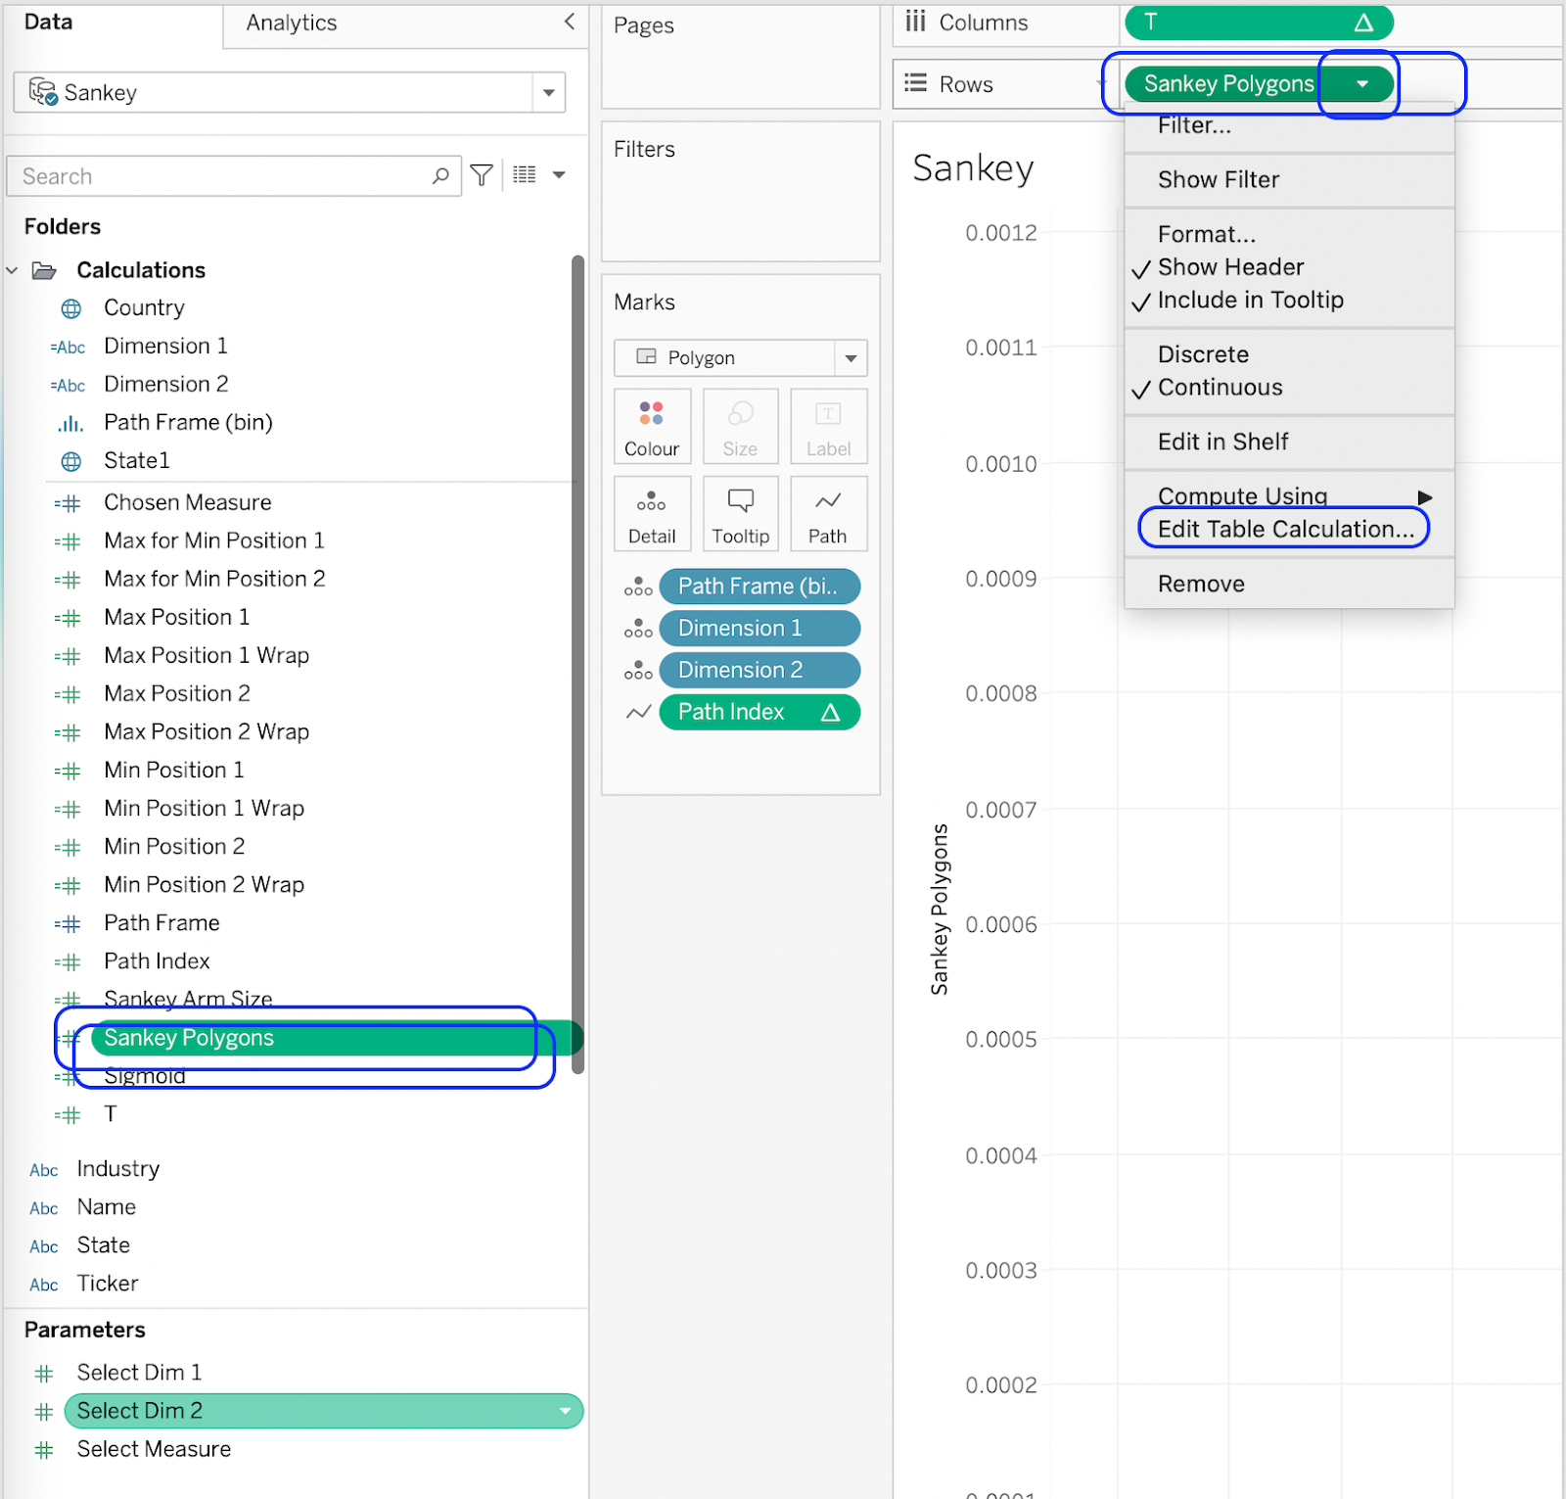The image size is (1566, 1499).
Task: Click detail icon left of Dimension 2 pill
Action: [x=638, y=671]
